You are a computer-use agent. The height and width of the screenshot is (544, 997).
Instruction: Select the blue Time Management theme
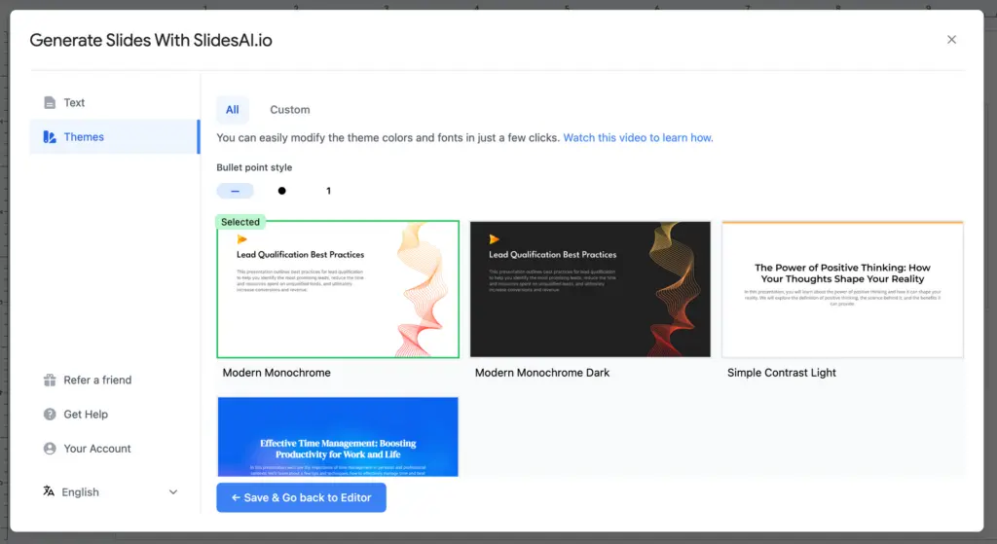coord(337,436)
